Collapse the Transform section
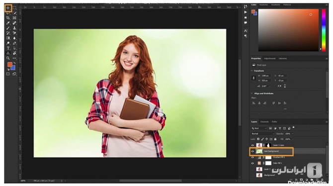Screen dimensions: 333x186 coord(252,71)
